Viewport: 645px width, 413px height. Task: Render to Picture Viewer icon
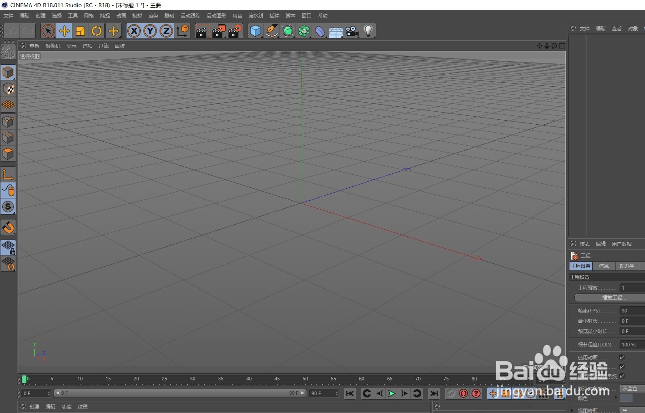point(219,31)
